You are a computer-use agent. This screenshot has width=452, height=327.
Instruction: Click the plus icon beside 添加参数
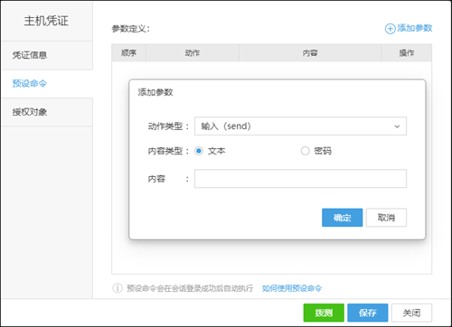click(x=390, y=29)
